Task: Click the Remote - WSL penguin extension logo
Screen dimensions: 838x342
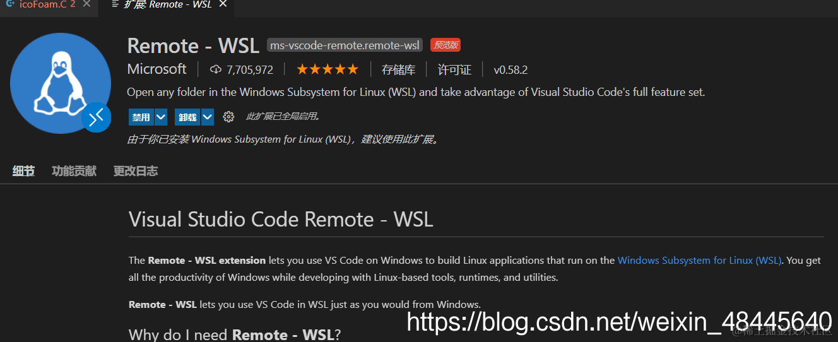Action: pos(61,83)
